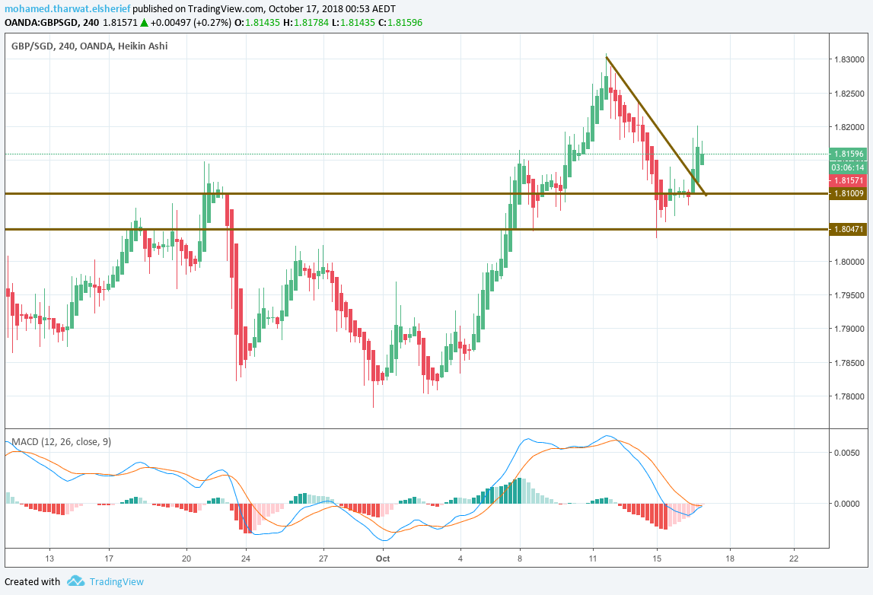873x595 pixels.
Task: Open the TradingView link at the bottom
Action: 116,581
